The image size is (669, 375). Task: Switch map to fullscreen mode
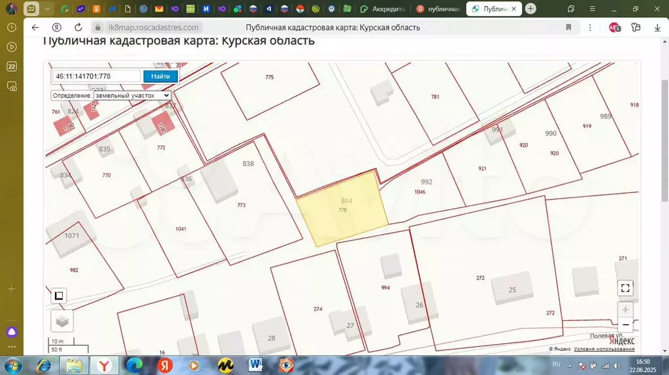point(625,288)
